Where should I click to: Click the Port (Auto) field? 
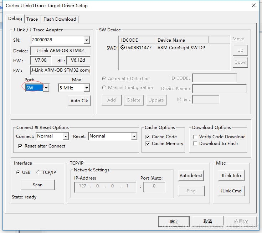(x=154, y=187)
